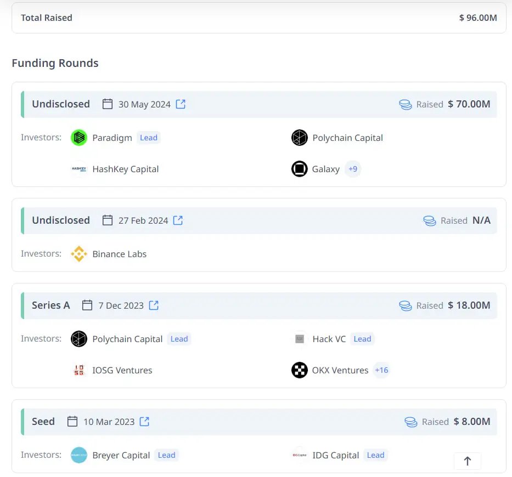The height and width of the screenshot is (477, 512).
Task: Open external link for 7 Dec 2023 round
Action: [154, 305]
